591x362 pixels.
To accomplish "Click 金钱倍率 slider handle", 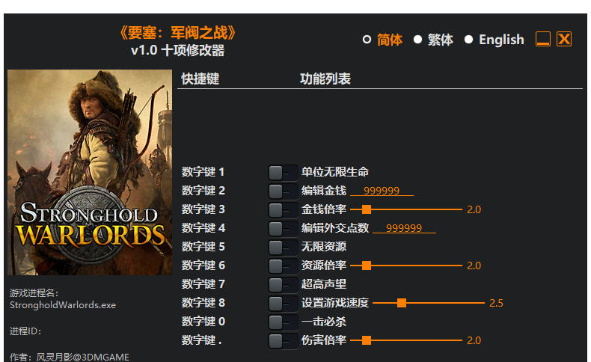I will click(367, 209).
